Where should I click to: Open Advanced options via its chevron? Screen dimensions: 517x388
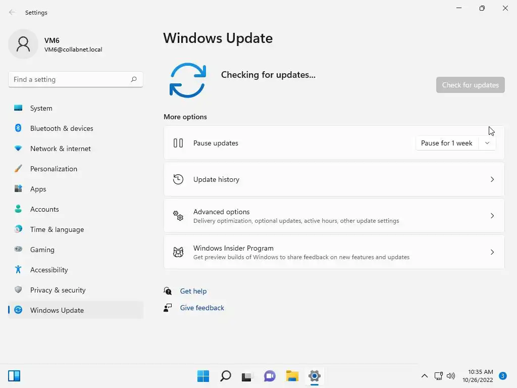pyautogui.click(x=492, y=215)
